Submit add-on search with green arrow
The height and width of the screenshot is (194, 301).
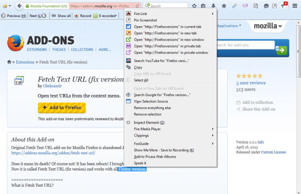[282, 50]
